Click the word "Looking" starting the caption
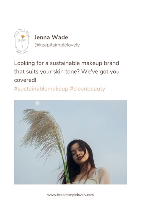The height and width of the screenshot is (211, 141). (24, 63)
